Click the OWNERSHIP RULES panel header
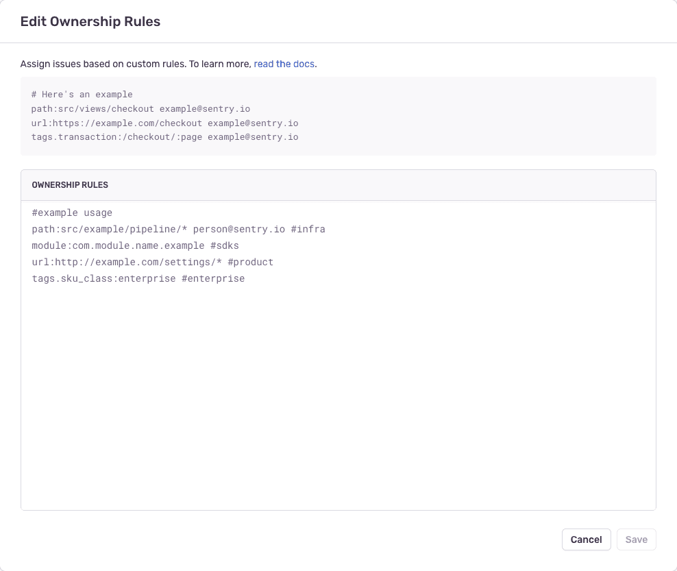The image size is (677, 571). pos(69,184)
